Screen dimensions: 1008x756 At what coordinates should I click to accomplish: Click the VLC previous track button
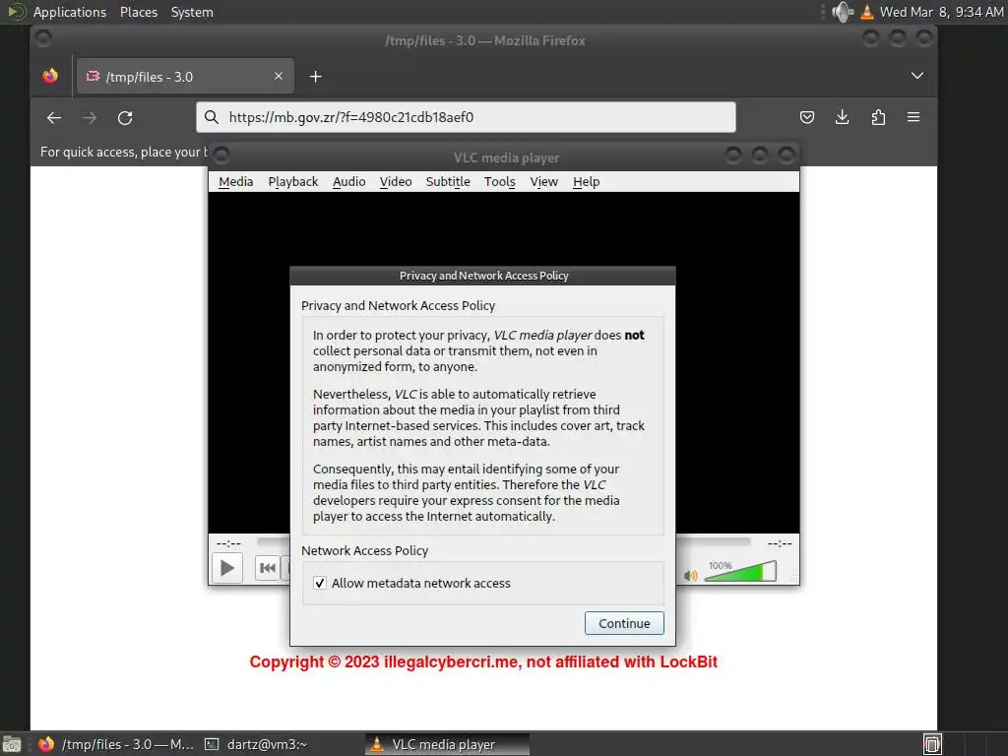tap(268, 568)
